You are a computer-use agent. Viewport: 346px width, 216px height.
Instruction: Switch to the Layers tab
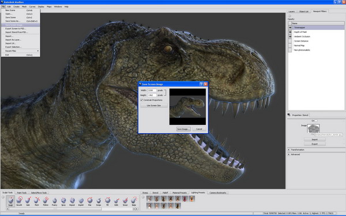click(x=291, y=12)
